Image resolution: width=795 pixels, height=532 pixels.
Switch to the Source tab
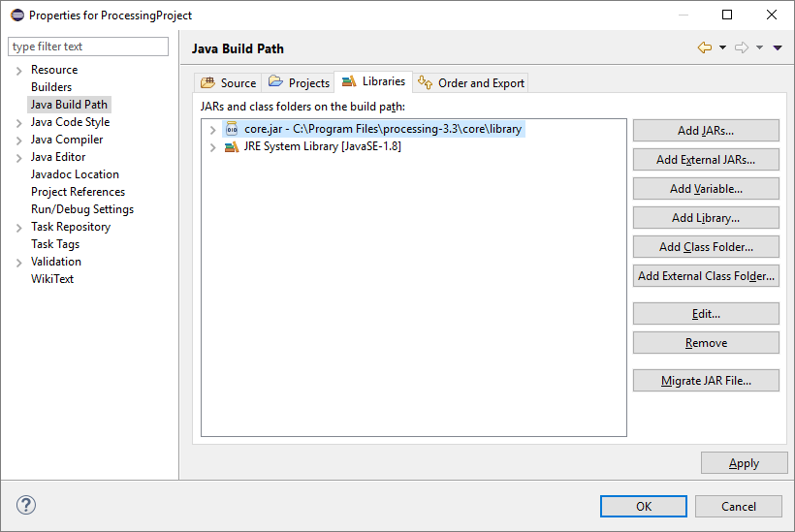228,82
